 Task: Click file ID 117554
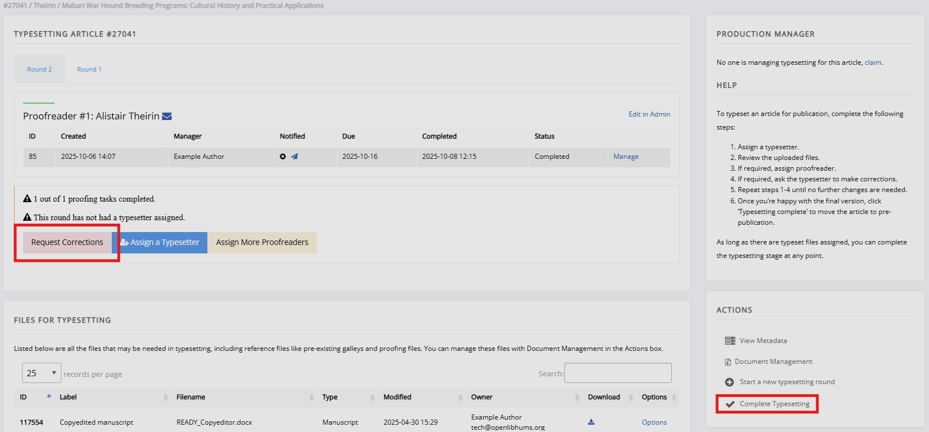coord(32,422)
